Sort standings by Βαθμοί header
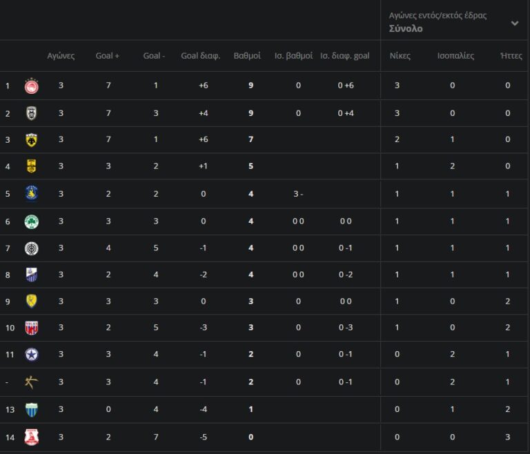530x454 pixels. 247,56
